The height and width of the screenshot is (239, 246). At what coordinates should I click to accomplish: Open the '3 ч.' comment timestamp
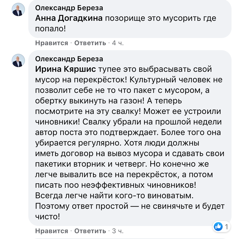pos(118,231)
